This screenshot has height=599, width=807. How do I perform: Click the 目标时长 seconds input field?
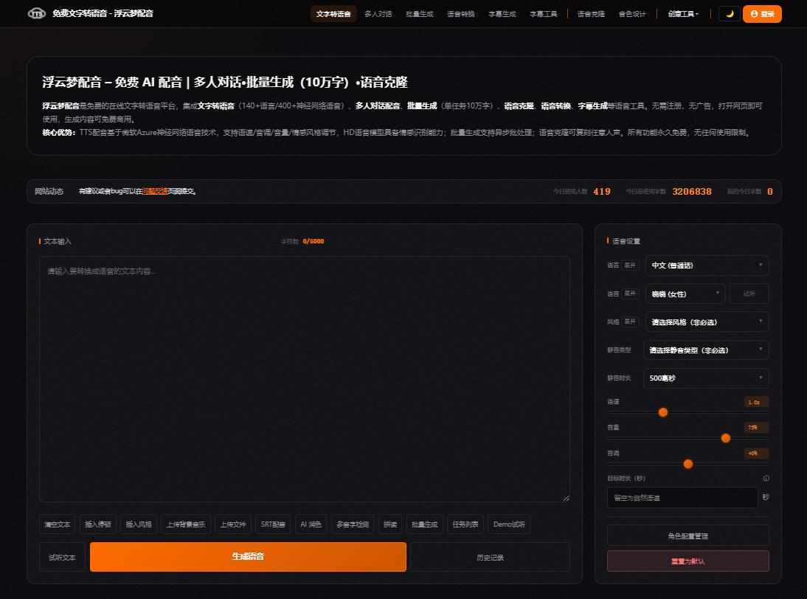(x=682, y=498)
